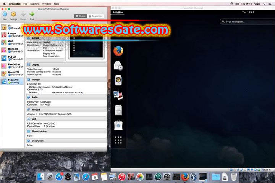The height and width of the screenshot is (183, 275).
Task: Click the Description section header
Action: tap(66, 141)
